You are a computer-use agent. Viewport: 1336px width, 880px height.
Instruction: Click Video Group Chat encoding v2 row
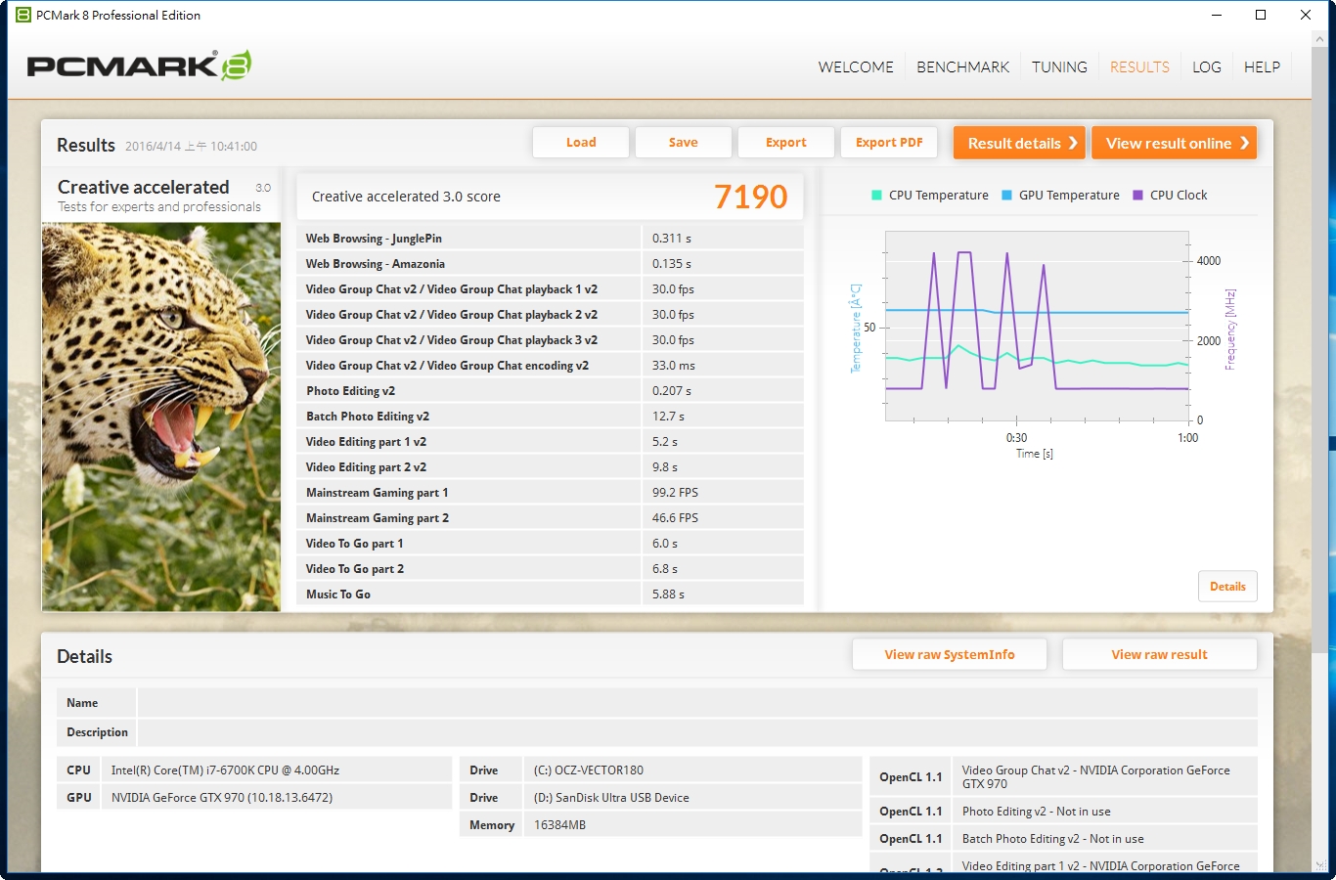click(x=550, y=366)
